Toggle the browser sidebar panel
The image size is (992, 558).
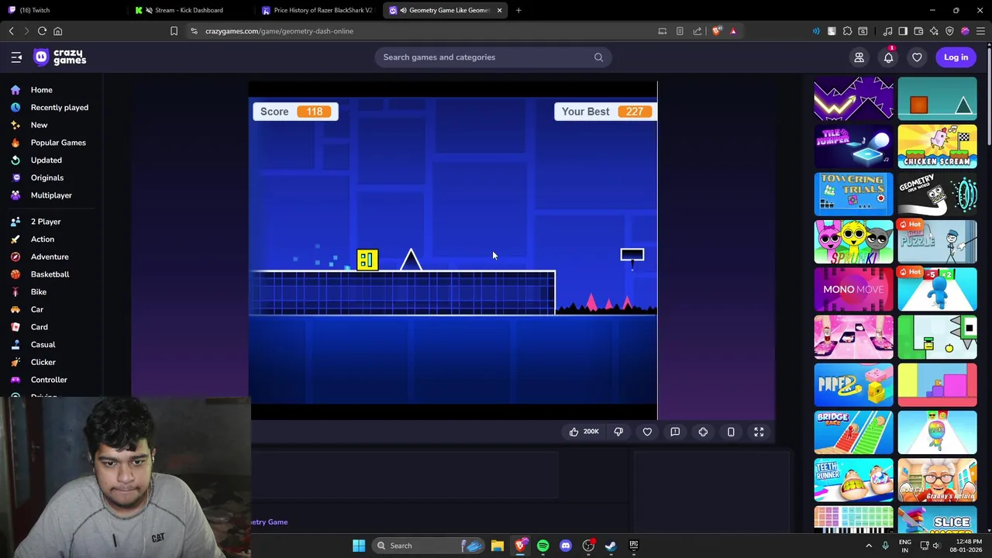pyautogui.click(x=903, y=31)
